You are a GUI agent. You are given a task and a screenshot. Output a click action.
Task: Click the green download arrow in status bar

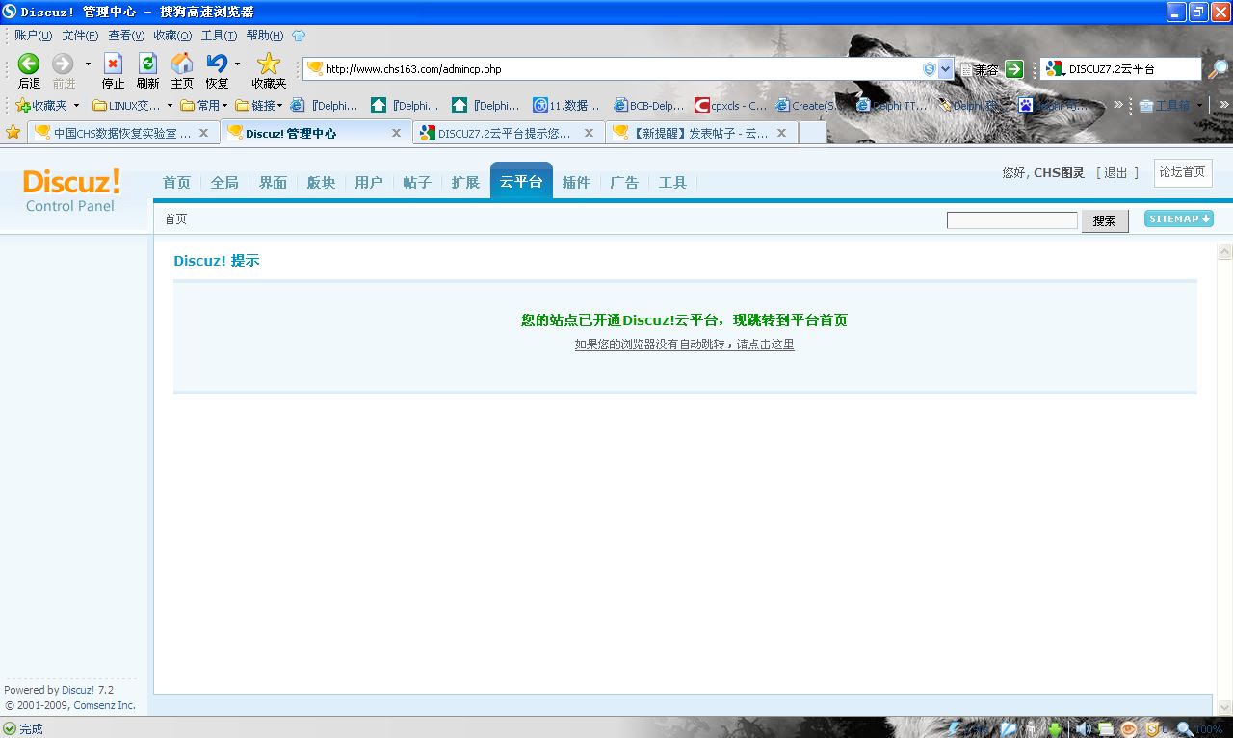(x=1056, y=728)
